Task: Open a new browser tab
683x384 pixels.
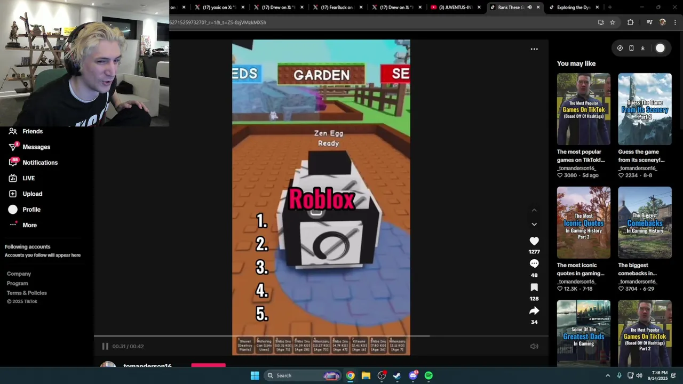Action: point(610,7)
